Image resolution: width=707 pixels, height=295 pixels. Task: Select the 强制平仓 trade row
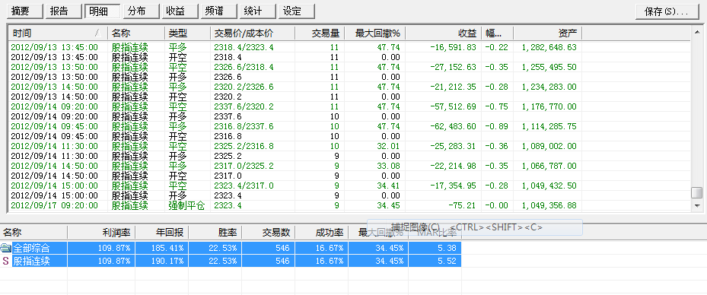click(349, 206)
